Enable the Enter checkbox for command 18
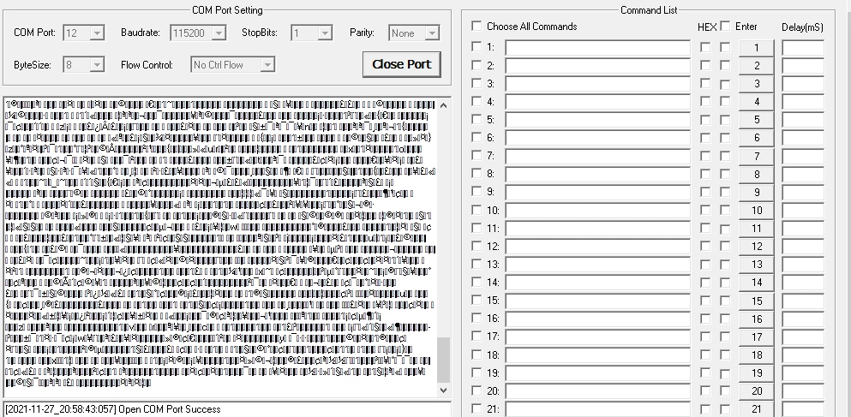 click(x=725, y=355)
